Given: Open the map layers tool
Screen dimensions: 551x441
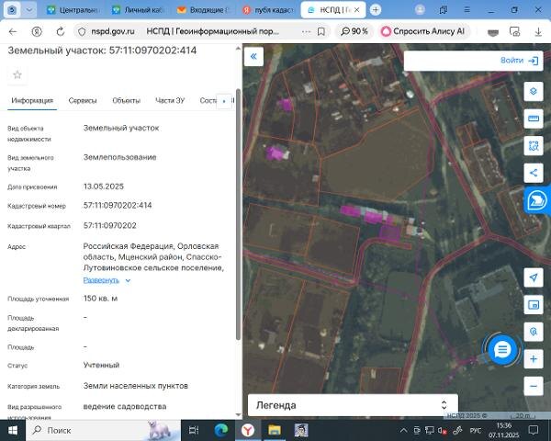Looking at the screenshot, I should pos(533,92).
